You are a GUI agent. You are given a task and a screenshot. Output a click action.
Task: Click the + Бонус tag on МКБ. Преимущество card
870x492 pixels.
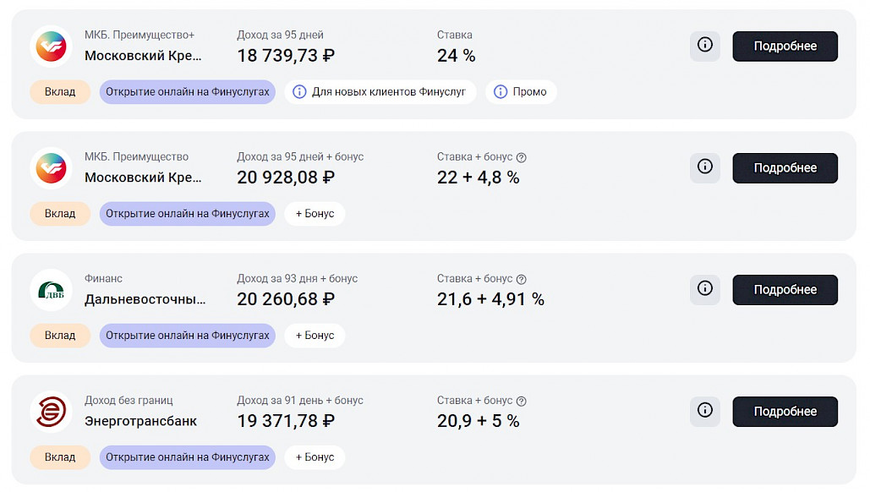(x=315, y=214)
